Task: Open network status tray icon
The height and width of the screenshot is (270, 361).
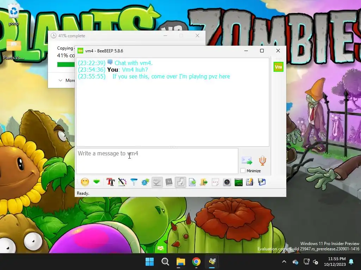Action: point(306,262)
